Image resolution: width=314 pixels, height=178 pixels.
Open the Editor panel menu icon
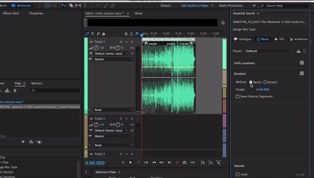pyautogui.click(x=128, y=14)
